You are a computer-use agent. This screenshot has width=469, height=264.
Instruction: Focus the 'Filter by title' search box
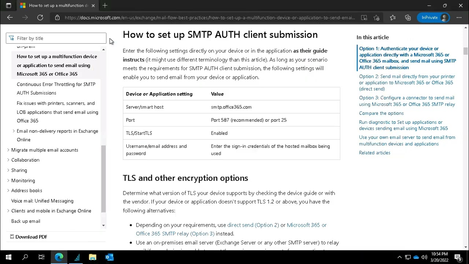(56, 38)
